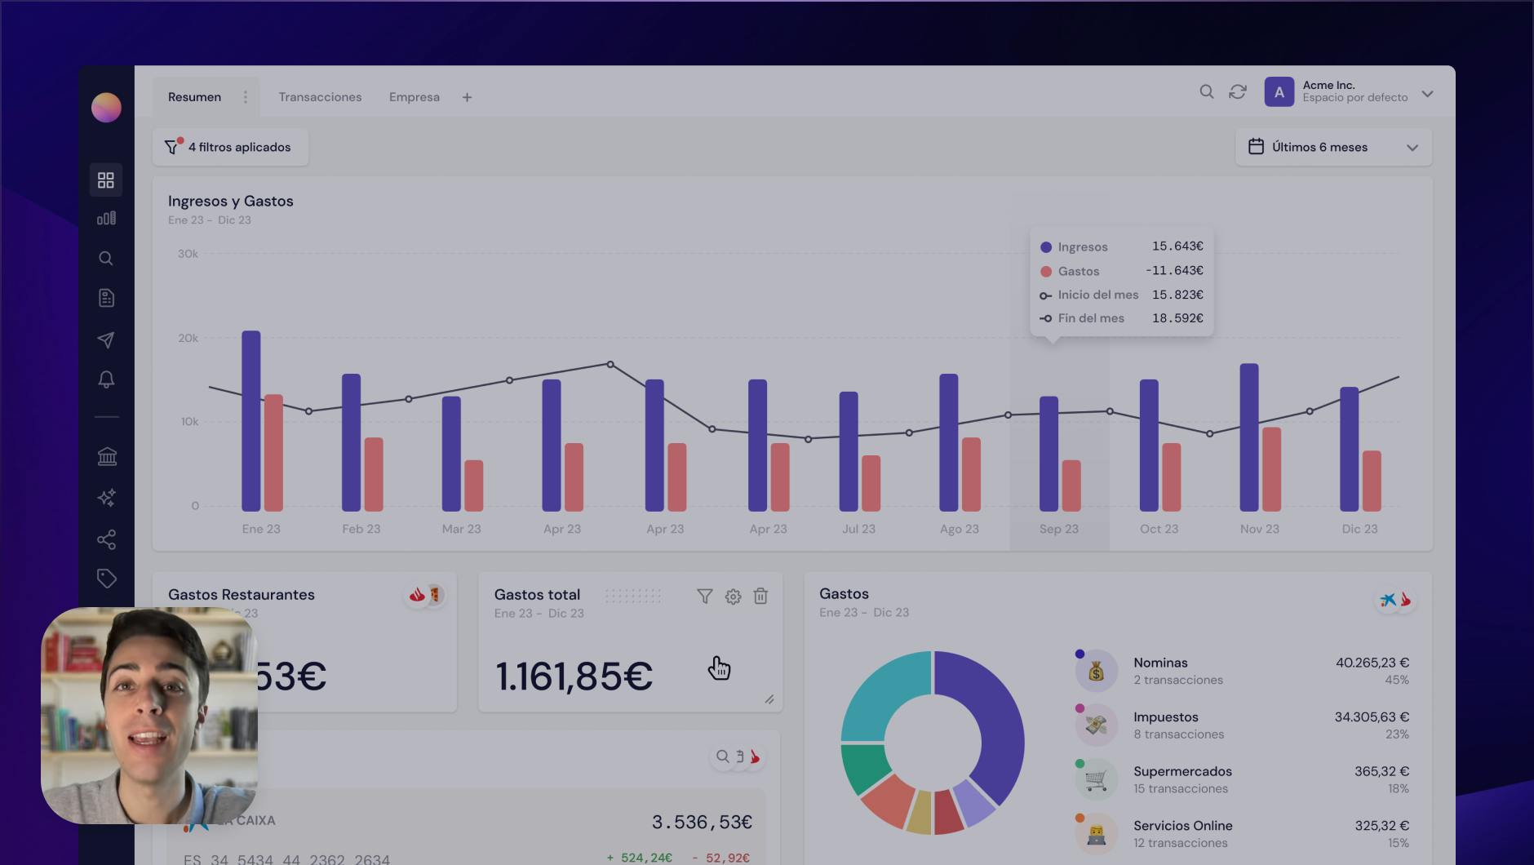Open the bank building sidebar icon
The height and width of the screenshot is (865, 1534).
(x=107, y=456)
